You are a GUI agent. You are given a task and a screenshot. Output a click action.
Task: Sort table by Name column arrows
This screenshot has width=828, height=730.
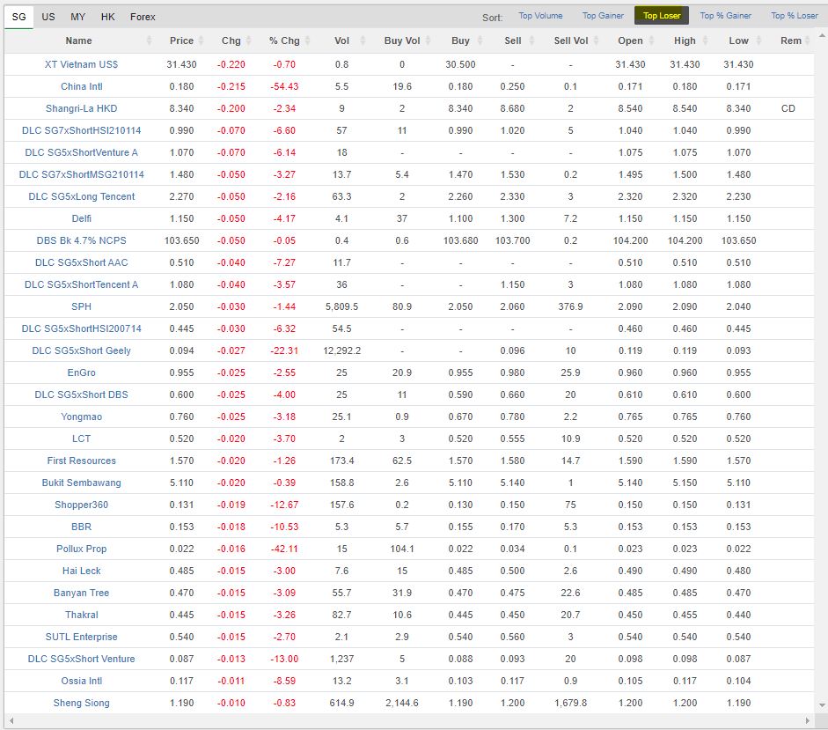149,41
